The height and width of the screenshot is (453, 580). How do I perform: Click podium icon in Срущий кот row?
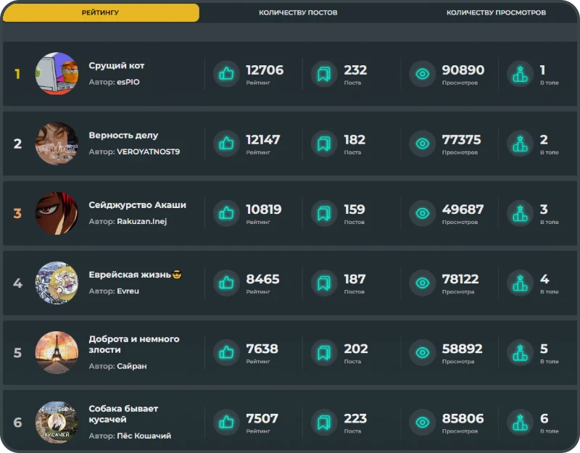[520, 74]
